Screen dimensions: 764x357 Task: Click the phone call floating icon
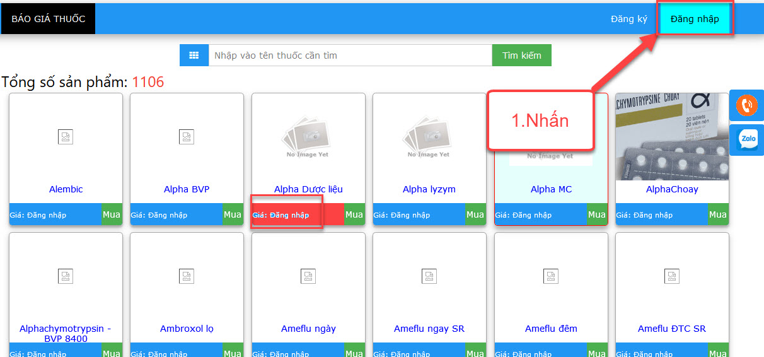746,105
